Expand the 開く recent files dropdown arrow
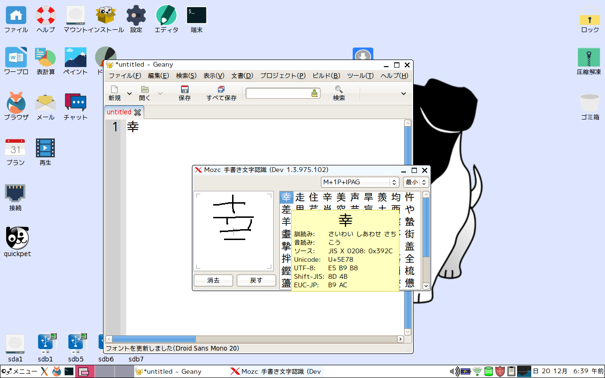The height and width of the screenshot is (378, 605). 160,94
